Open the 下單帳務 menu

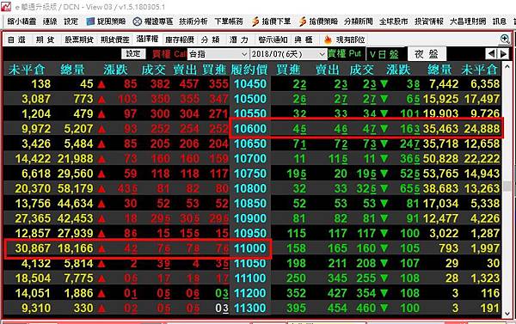(229, 21)
